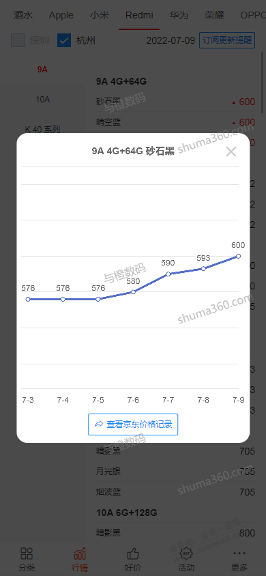Click 查看京东价格记录 button

coord(133,424)
